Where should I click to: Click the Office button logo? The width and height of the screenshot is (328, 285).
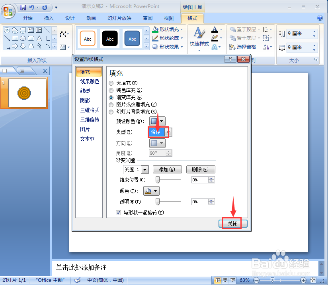[x=8, y=11]
